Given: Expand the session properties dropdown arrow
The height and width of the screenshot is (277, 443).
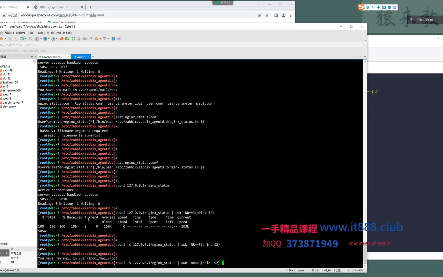Looking at the screenshot, I should (26, 39).
